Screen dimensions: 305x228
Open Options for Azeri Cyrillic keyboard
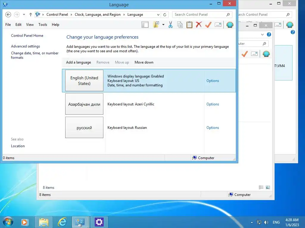[213, 104]
